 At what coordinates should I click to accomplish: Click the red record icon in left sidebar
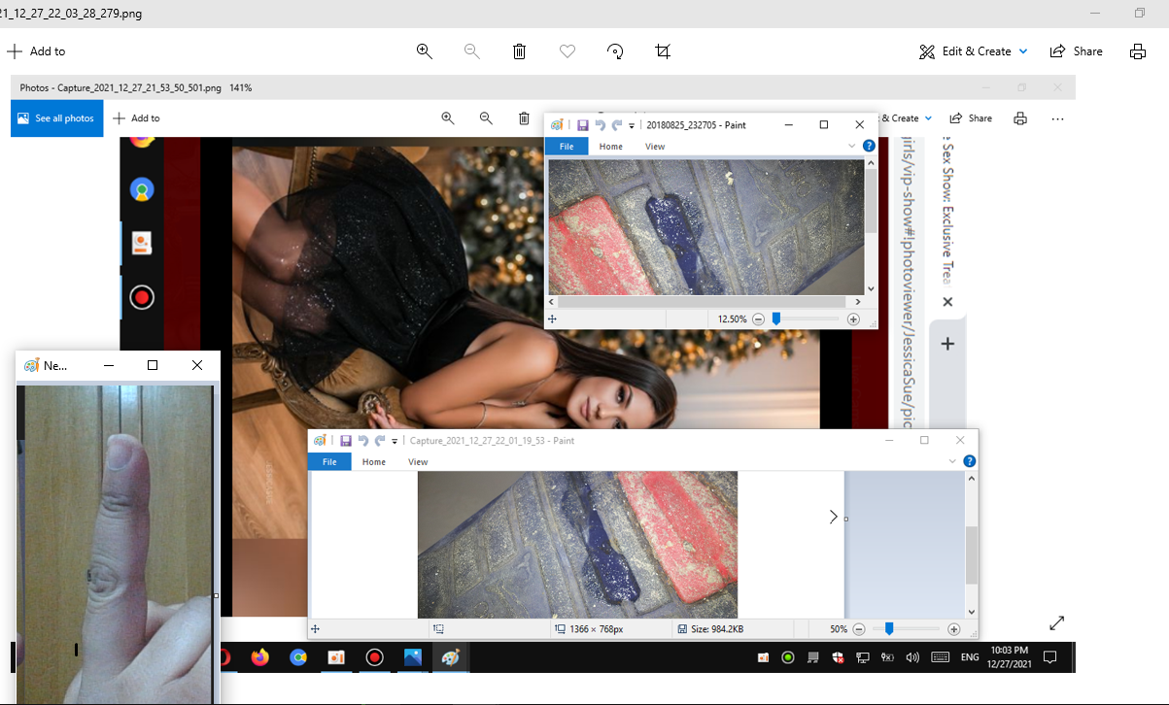[x=143, y=297]
